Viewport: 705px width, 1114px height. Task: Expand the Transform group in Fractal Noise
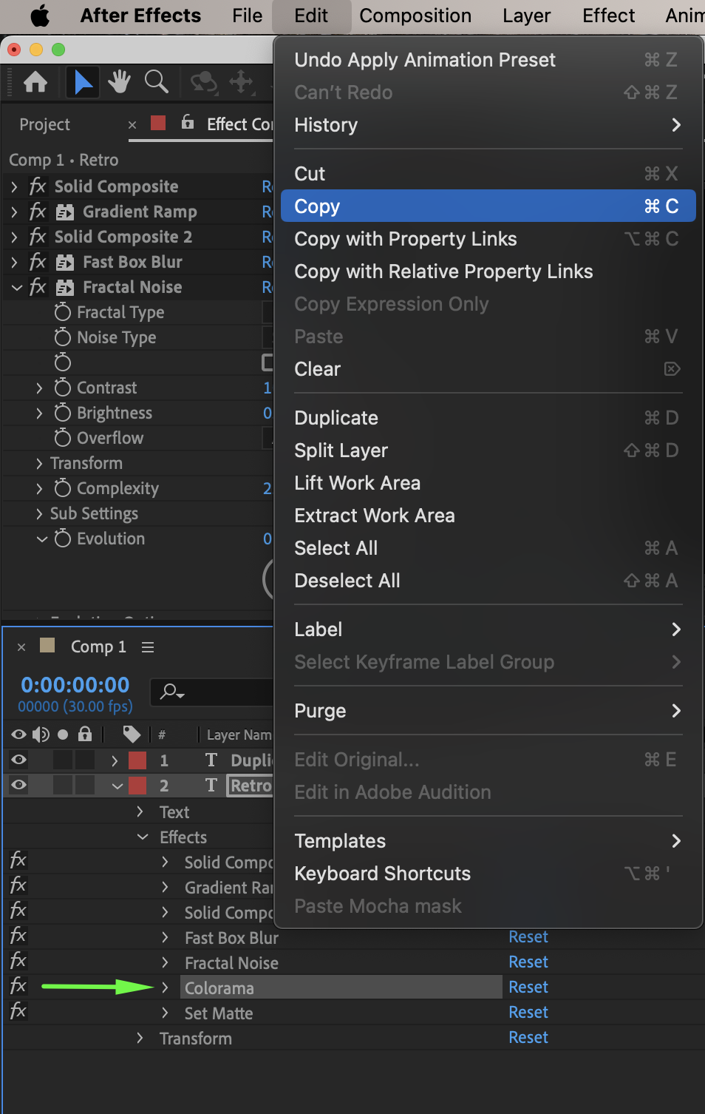coord(39,463)
